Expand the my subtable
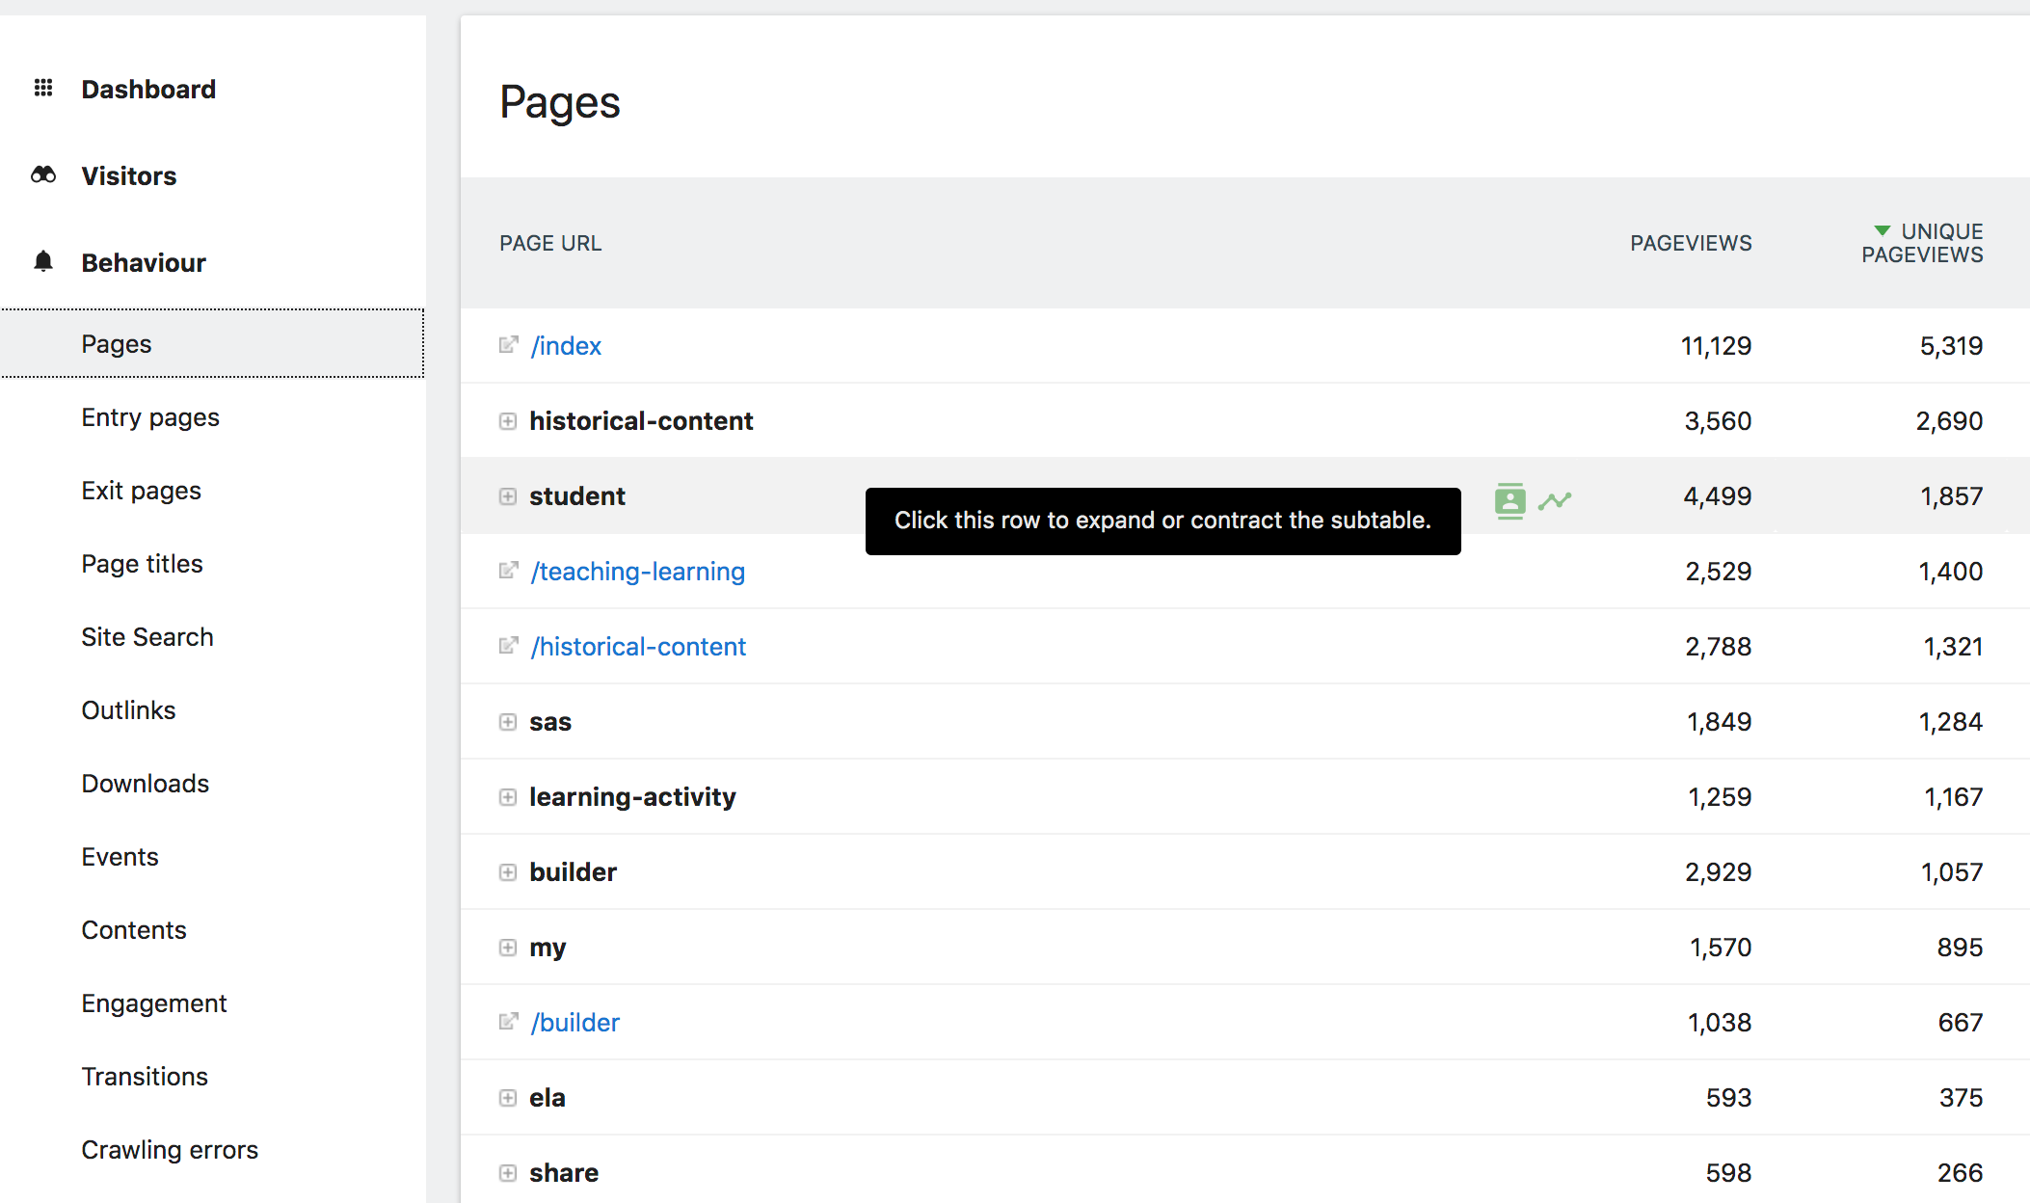This screenshot has width=2030, height=1203. (508, 948)
